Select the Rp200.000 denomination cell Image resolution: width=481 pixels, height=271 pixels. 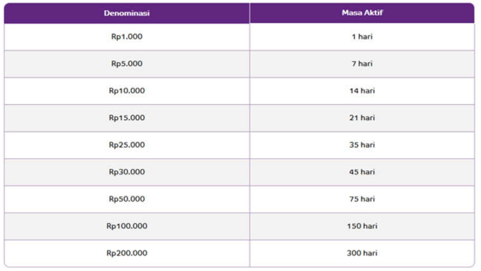click(x=127, y=253)
